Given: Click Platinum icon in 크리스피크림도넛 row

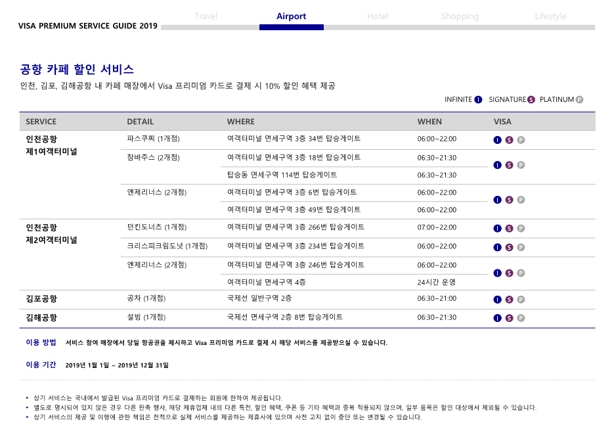Looking at the screenshot, I should point(521,247).
